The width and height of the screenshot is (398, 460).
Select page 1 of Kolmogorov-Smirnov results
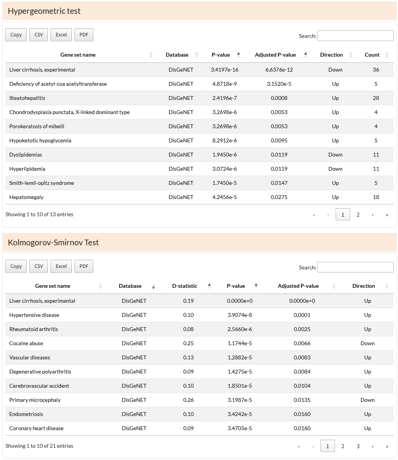(327, 446)
